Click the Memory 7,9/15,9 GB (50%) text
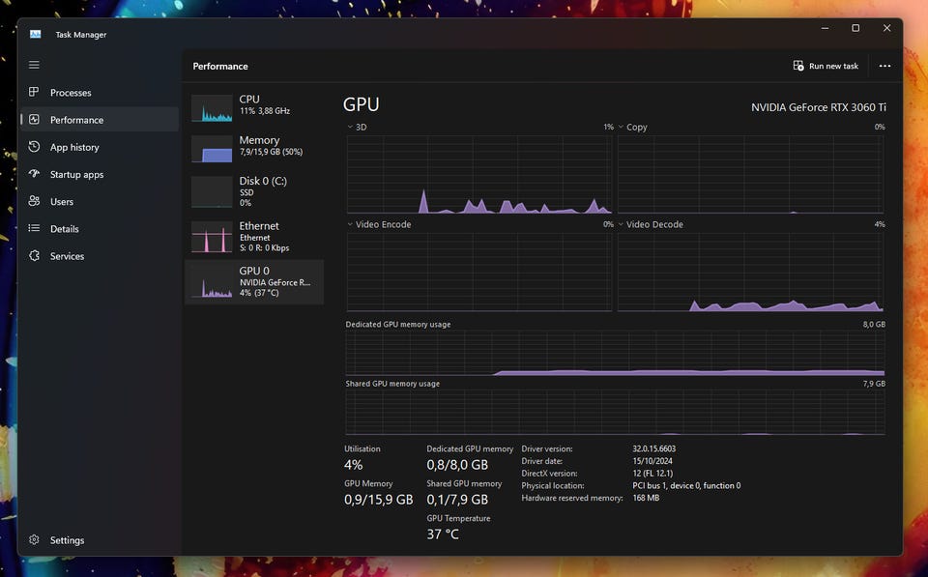This screenshot has width=928, height=577. click(271, 152)
